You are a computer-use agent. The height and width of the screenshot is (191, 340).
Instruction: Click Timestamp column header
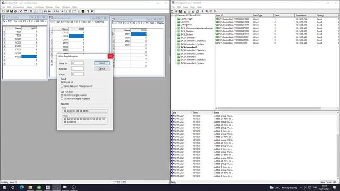point(305,15)
